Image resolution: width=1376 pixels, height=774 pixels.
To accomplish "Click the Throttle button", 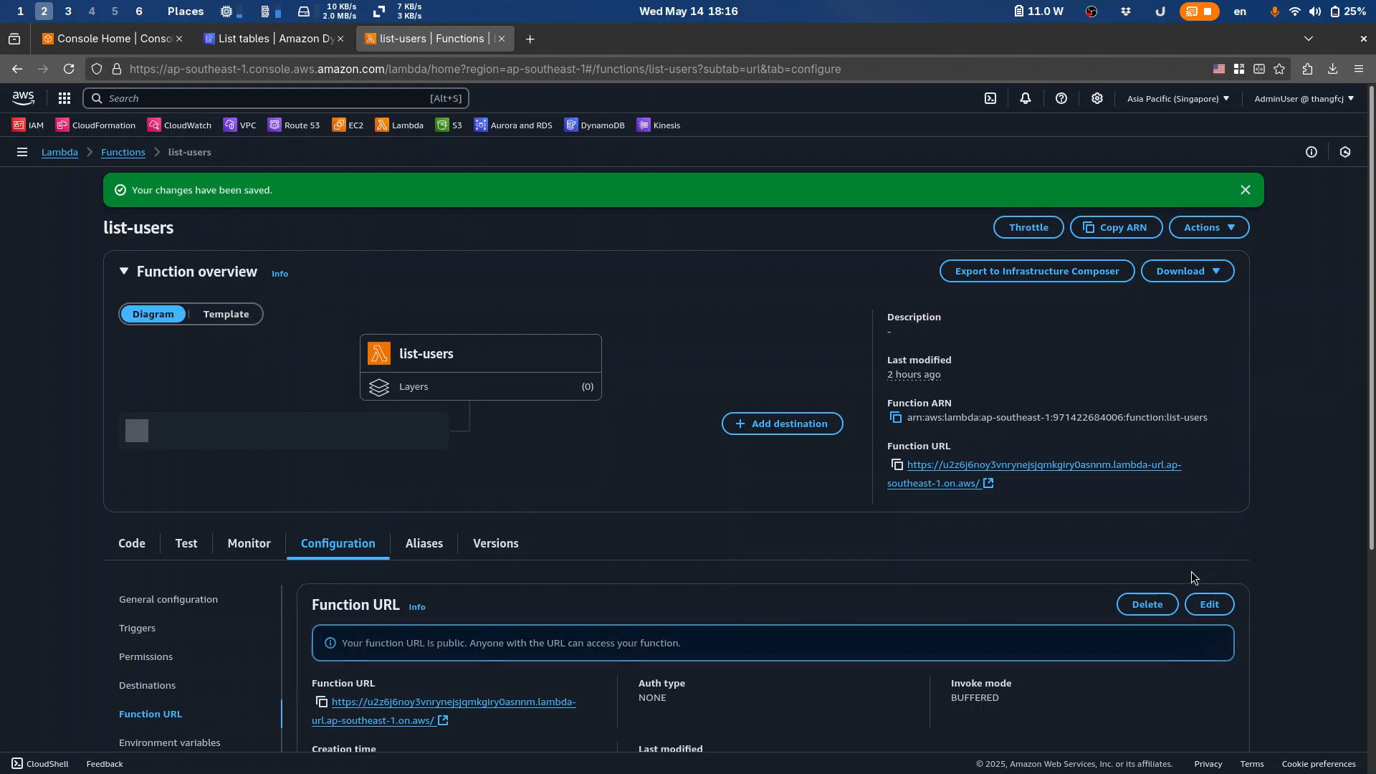I will pyautogui.click(x=1028, y=228).
